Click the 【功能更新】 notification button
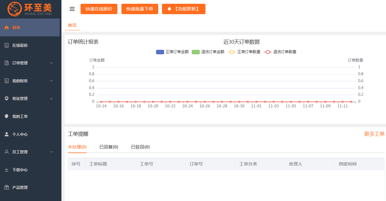386x201 pixels. pos(183,9)
